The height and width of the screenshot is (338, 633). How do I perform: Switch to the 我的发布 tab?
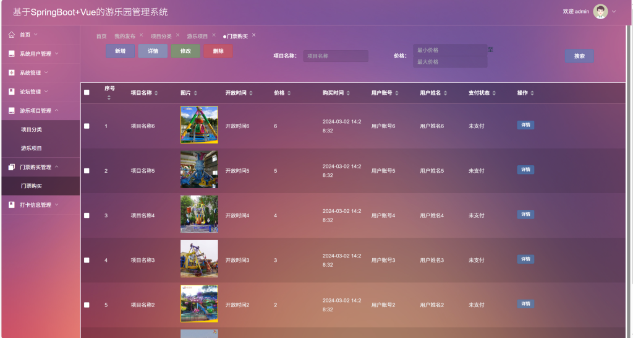click(125, 37)
